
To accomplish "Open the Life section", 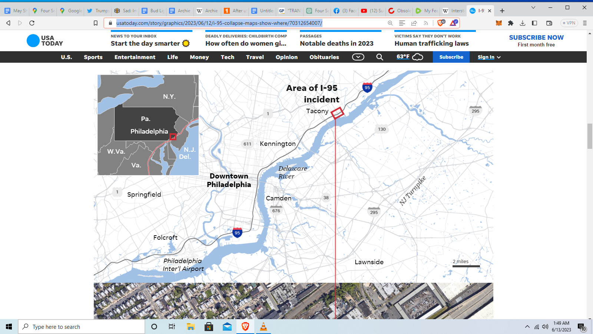I will [x=173, y=57].
